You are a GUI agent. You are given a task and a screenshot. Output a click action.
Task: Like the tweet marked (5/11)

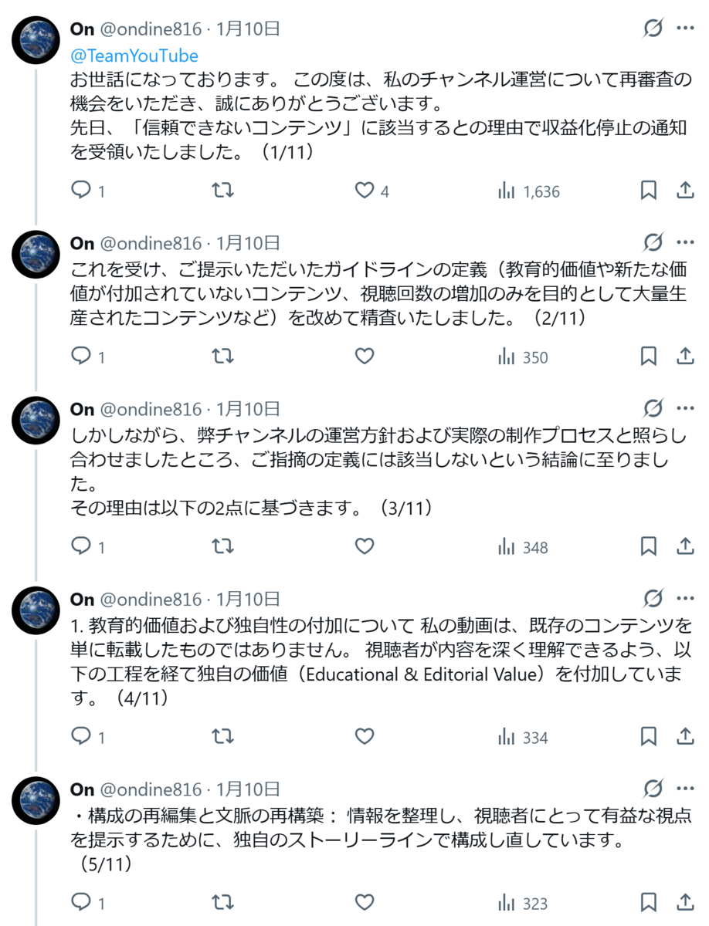[365, 903]
